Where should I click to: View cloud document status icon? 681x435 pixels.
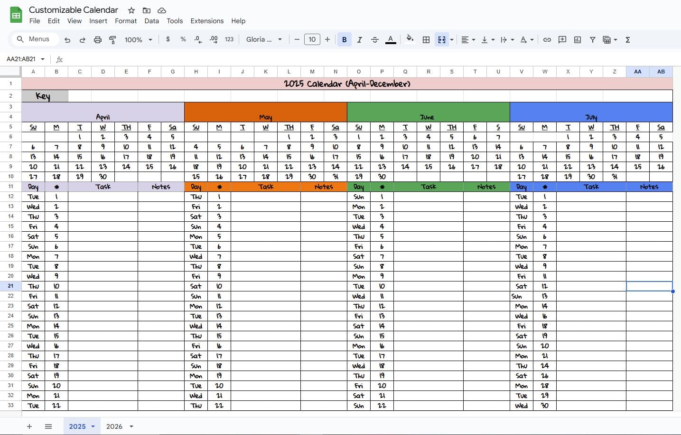coord(162,10)
